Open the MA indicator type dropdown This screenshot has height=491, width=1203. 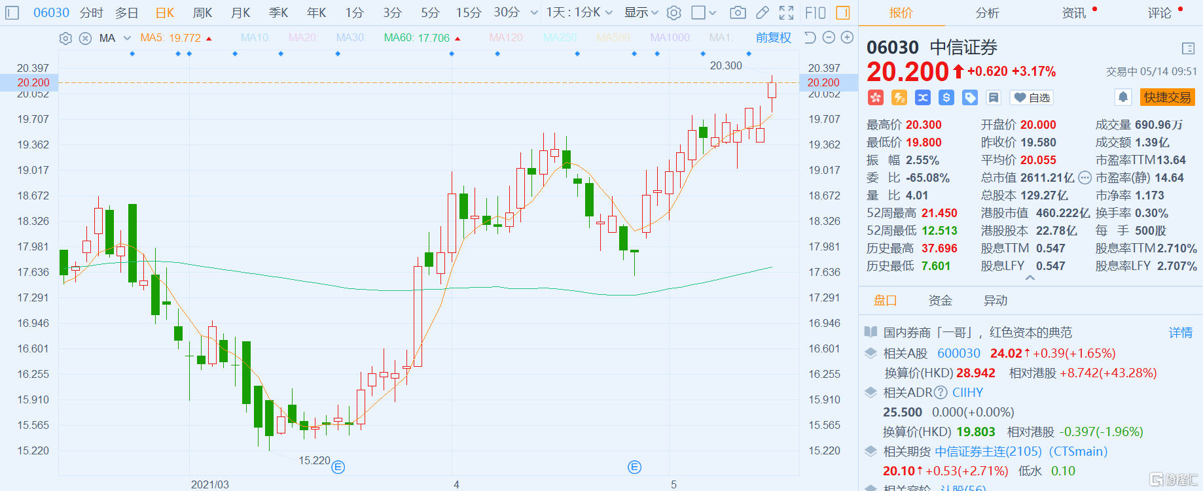coord(127,39)
